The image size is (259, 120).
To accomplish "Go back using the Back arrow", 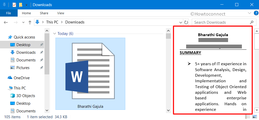I will pos(6,22).
